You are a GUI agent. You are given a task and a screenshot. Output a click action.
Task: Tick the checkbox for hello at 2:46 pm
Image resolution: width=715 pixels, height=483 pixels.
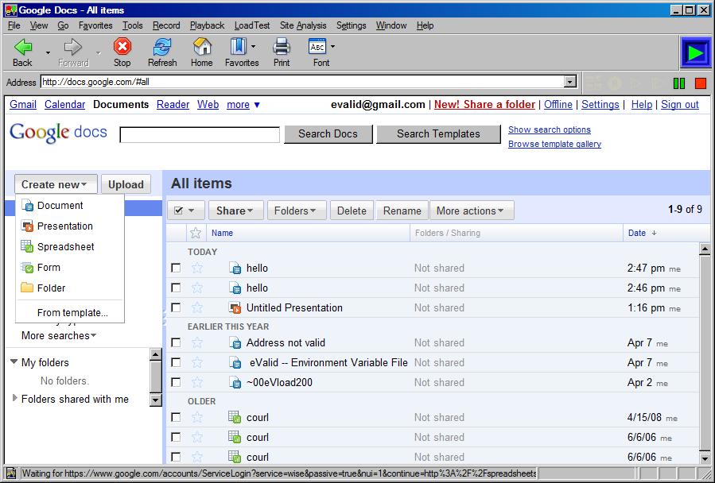[x=176, y=288]
